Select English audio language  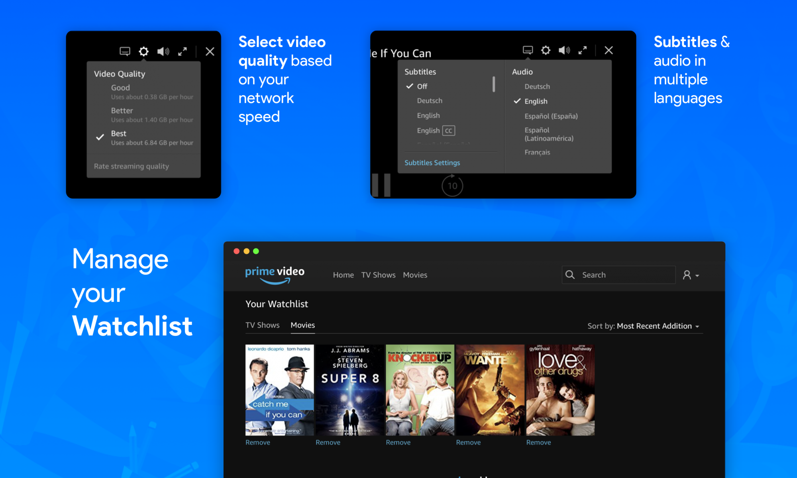pos(531,101)
